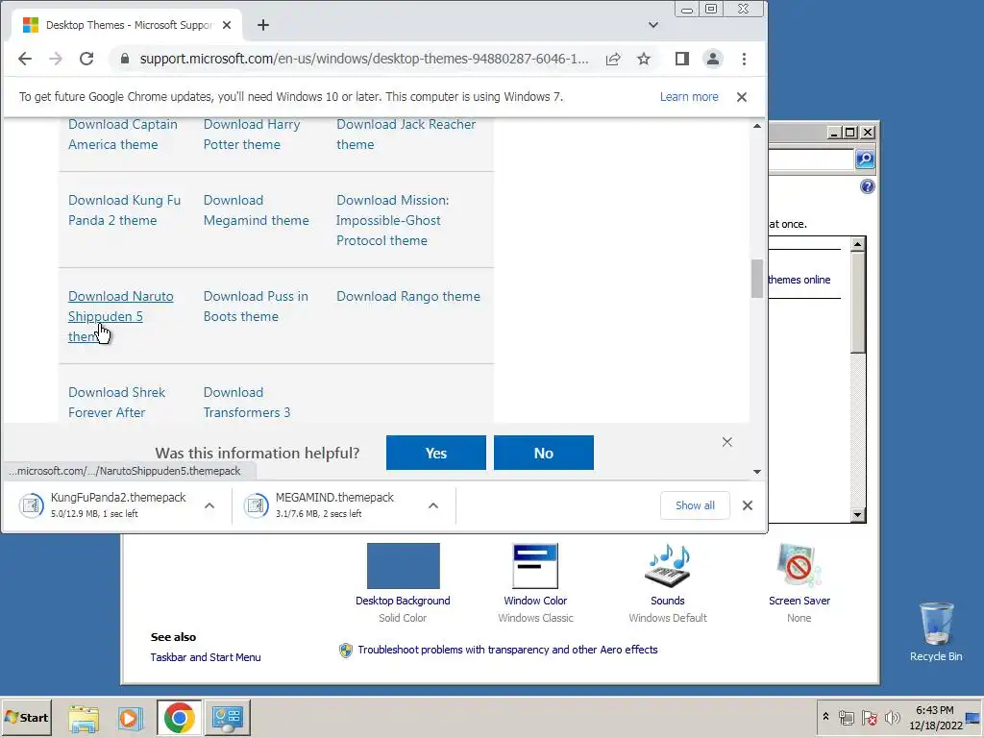984x738 pixels.
Task: Bookmark this page with the star icon
Action: pyautogui.click(x=644, y=59)
